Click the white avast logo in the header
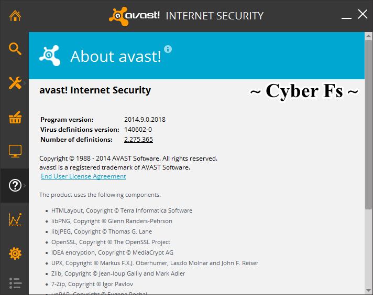Screen dimensions: 373x295 50,55
